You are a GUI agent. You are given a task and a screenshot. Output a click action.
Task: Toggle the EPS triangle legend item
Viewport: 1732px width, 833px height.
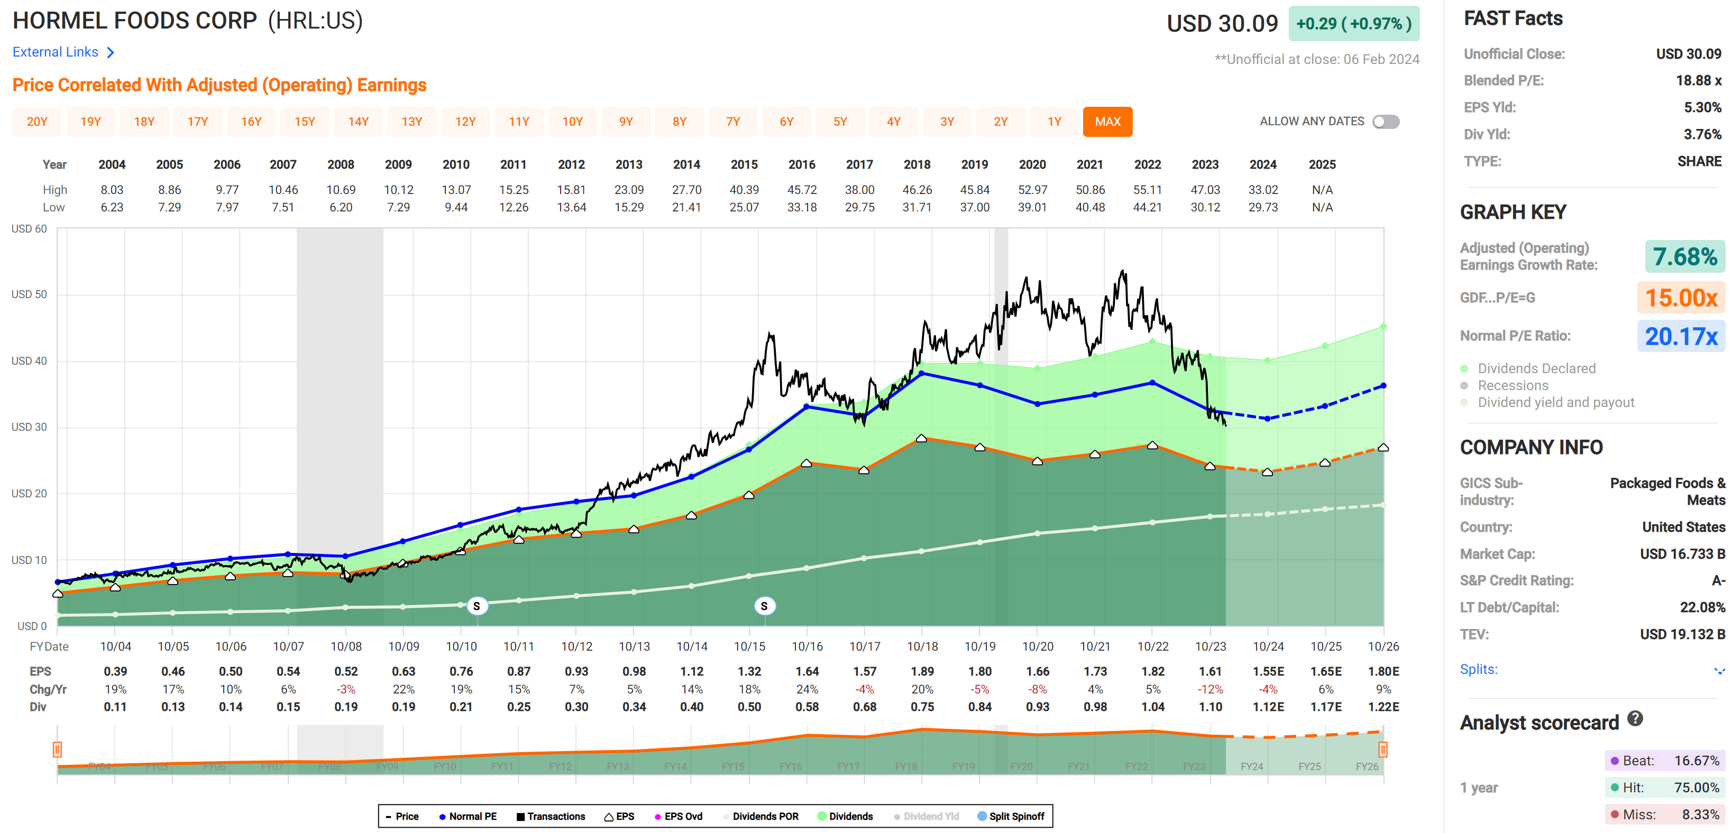pos(609,817)
